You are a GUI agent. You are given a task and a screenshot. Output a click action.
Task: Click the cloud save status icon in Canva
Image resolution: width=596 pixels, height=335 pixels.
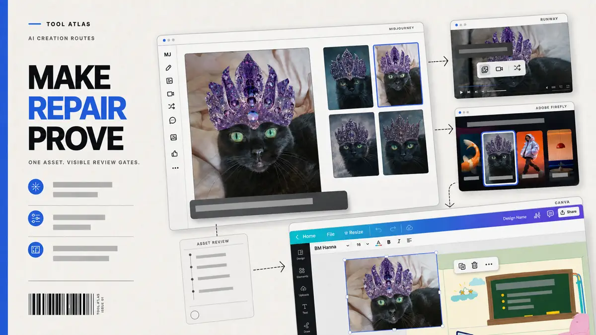point(409,227)
